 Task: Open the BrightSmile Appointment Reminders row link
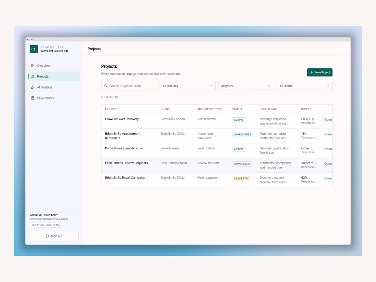coord(328,134)
